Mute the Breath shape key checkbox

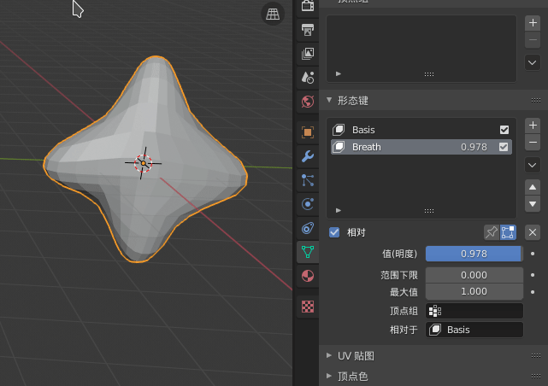[x=504, y=147]
